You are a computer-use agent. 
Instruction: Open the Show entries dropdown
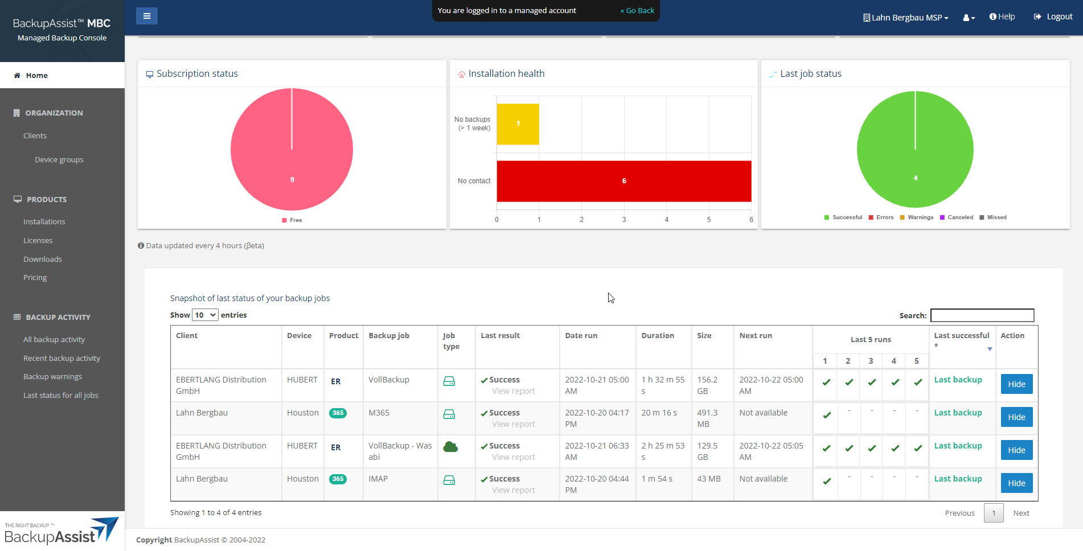(205, 315)
